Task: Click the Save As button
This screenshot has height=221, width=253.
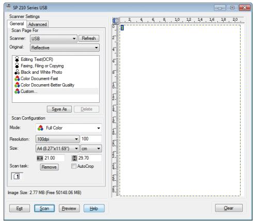Action: click(59, 109)
